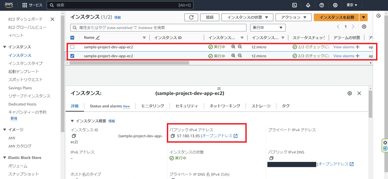Go to the next table page

353,27
